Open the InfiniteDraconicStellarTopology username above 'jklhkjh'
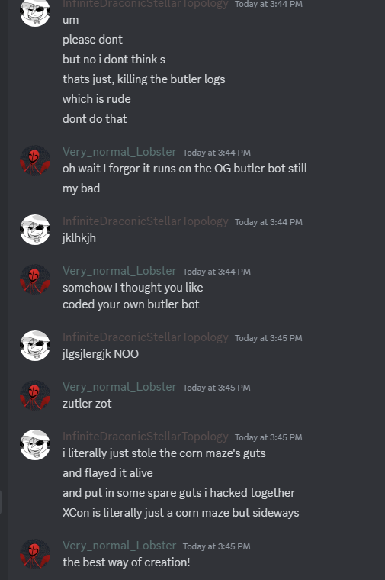Image resolution: width=385 pixels, height=580 pixels. tap(145, 221)
